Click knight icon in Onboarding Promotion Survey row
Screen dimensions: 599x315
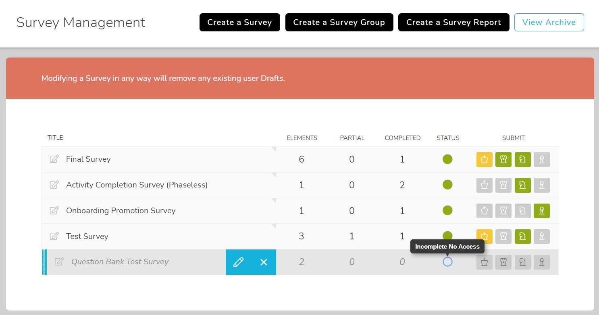[x=523, y=211]
